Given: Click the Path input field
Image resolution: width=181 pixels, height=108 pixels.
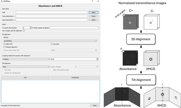Looking at the screenshot, I should tap(52, 12).
